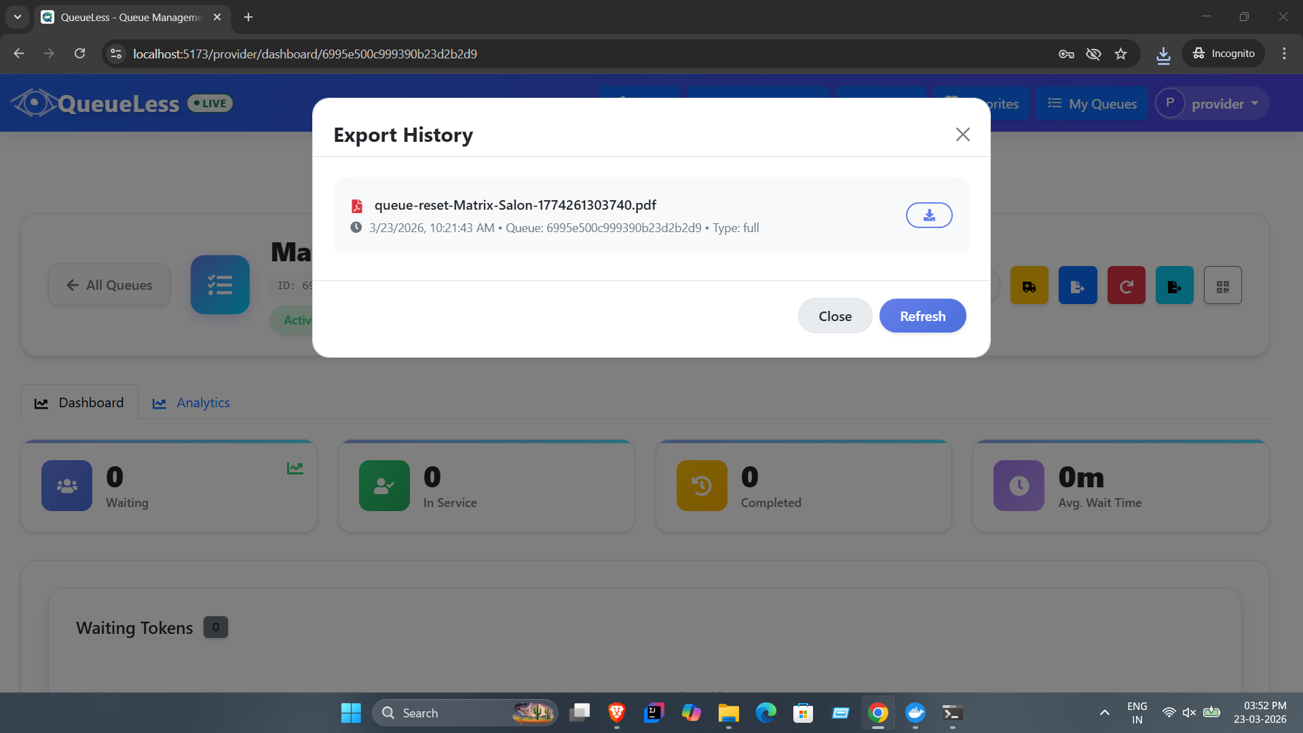
Task: Open Docker Desktop from the taskbar
Action: [915, 713]
